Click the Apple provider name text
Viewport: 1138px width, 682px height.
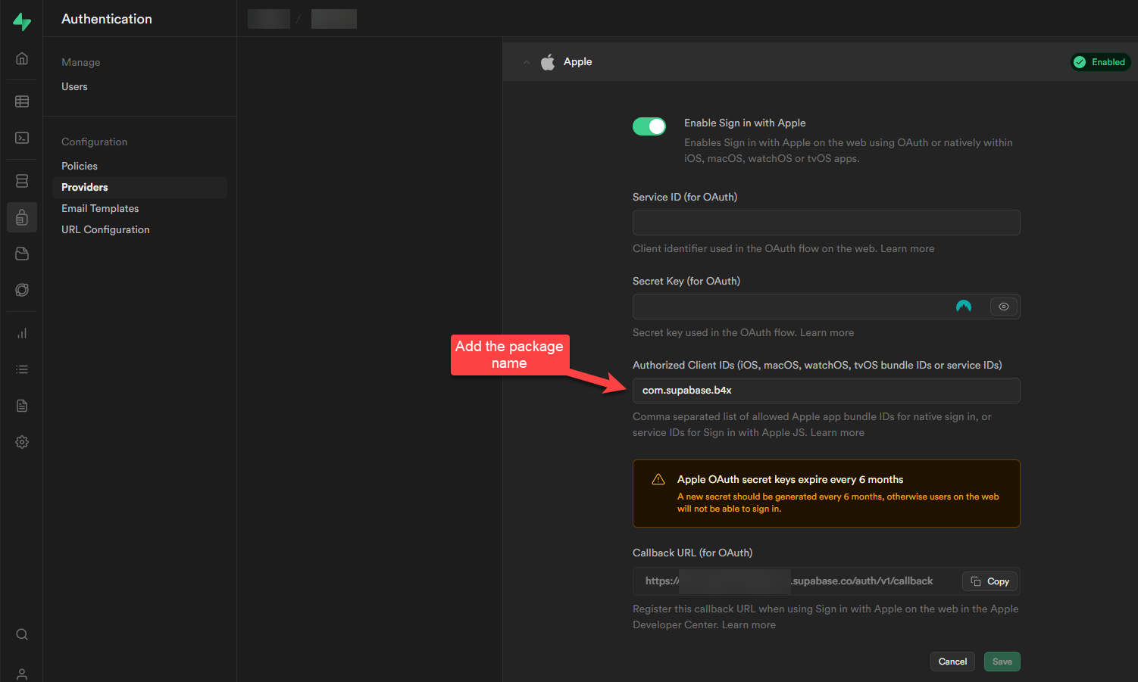click(x=578, y=62)
